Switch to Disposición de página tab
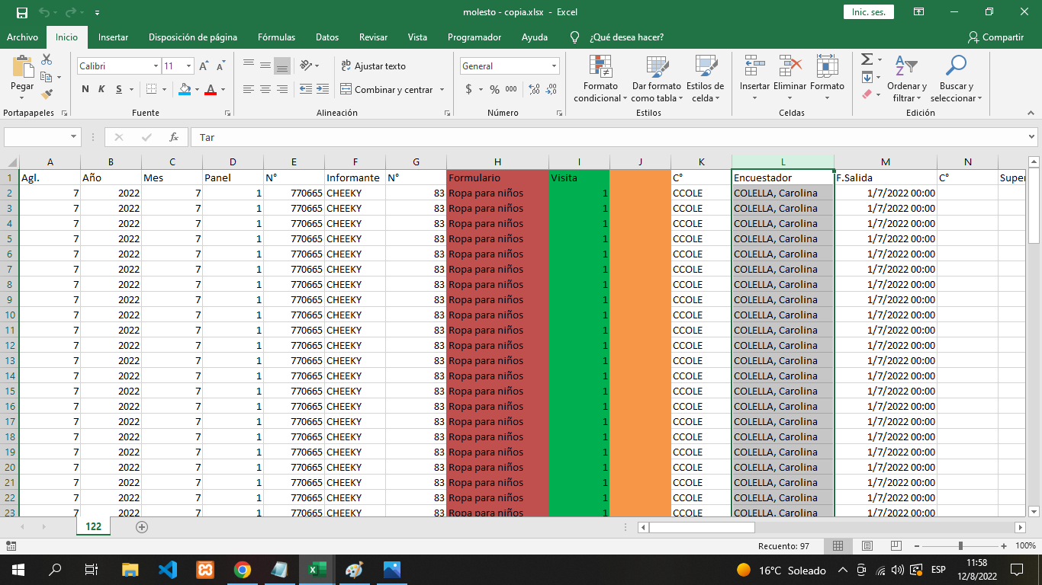The width and height of the screenshot is (1042, 585). [x=193, y=37]
